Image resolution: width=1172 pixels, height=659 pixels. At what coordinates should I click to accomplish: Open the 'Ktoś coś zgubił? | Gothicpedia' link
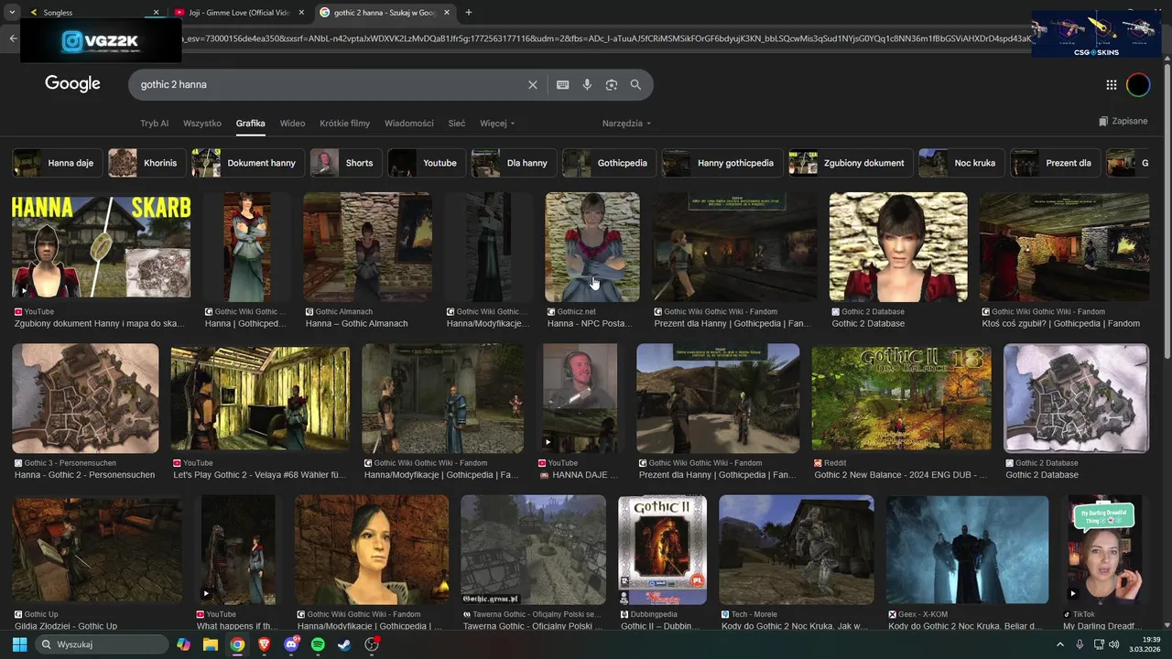1061,324
